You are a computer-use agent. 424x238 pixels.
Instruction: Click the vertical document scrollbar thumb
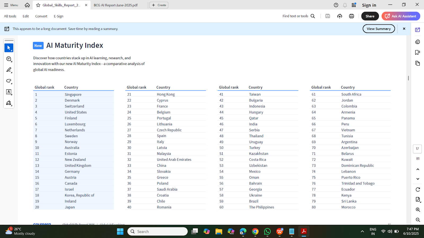click(x=408, y=78)
